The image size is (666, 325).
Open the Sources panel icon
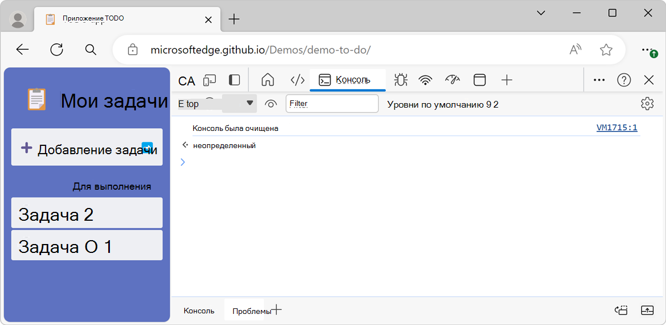[x=297, y=79]
